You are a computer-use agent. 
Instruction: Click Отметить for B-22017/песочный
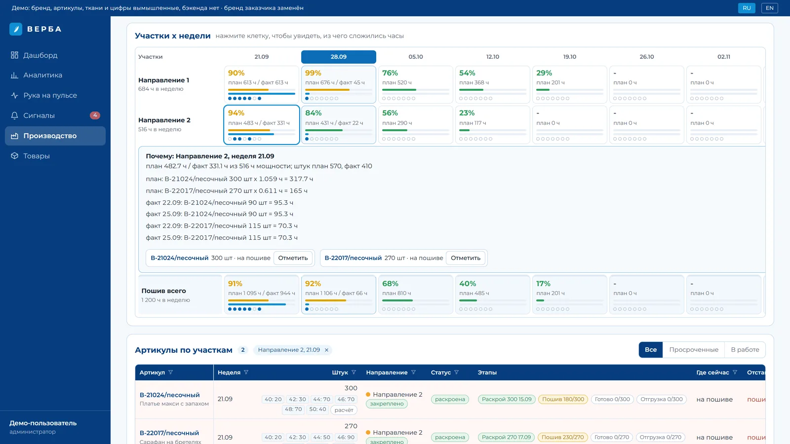click(466, 258)
